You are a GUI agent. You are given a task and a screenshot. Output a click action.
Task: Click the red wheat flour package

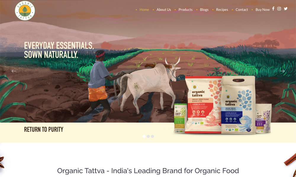click(x=204, y=105)
